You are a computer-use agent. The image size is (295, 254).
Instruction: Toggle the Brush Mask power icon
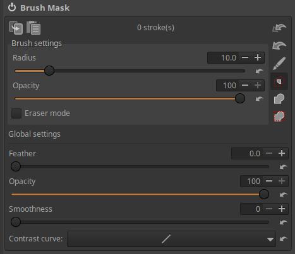click(x=12, y=8)
